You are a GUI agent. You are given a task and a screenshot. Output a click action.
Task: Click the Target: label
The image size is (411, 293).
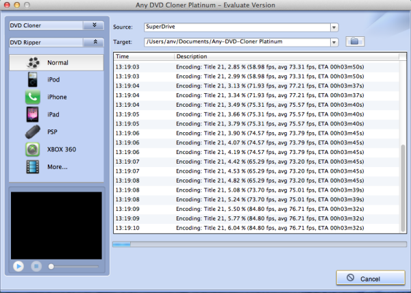click(123, 42)
